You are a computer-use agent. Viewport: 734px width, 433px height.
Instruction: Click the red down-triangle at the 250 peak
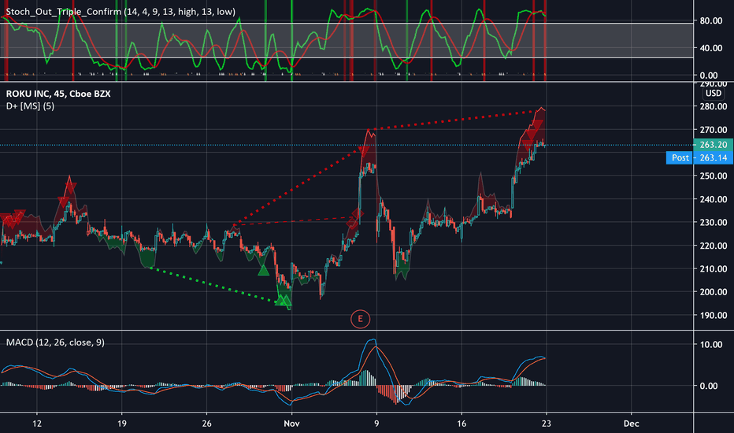[70, 187]
